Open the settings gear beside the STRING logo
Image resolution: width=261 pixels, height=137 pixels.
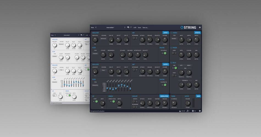200,28
